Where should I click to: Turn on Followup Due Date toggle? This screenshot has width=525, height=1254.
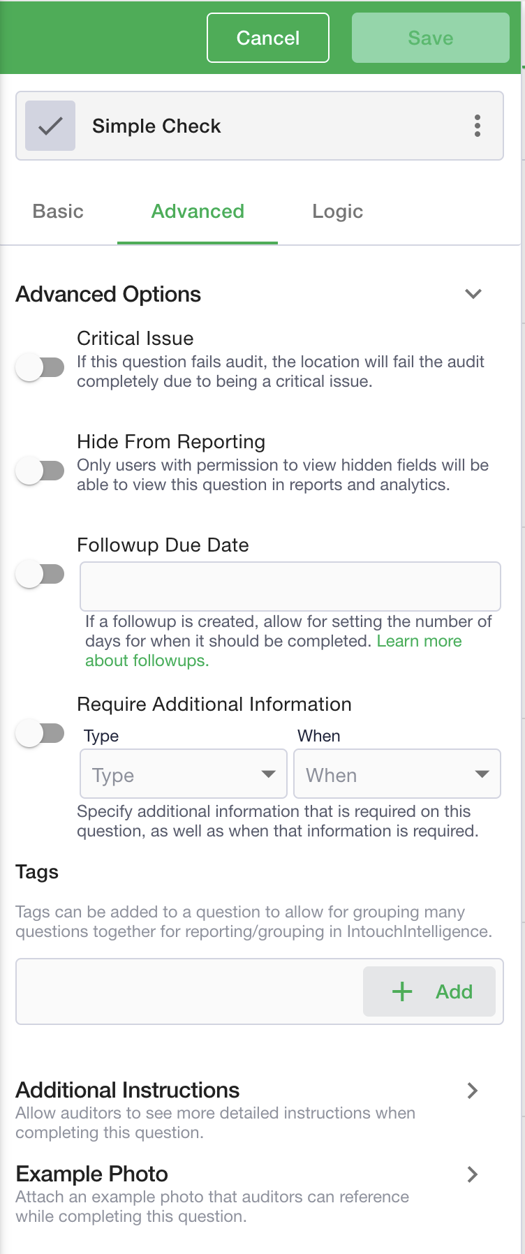tap(40, 575)
